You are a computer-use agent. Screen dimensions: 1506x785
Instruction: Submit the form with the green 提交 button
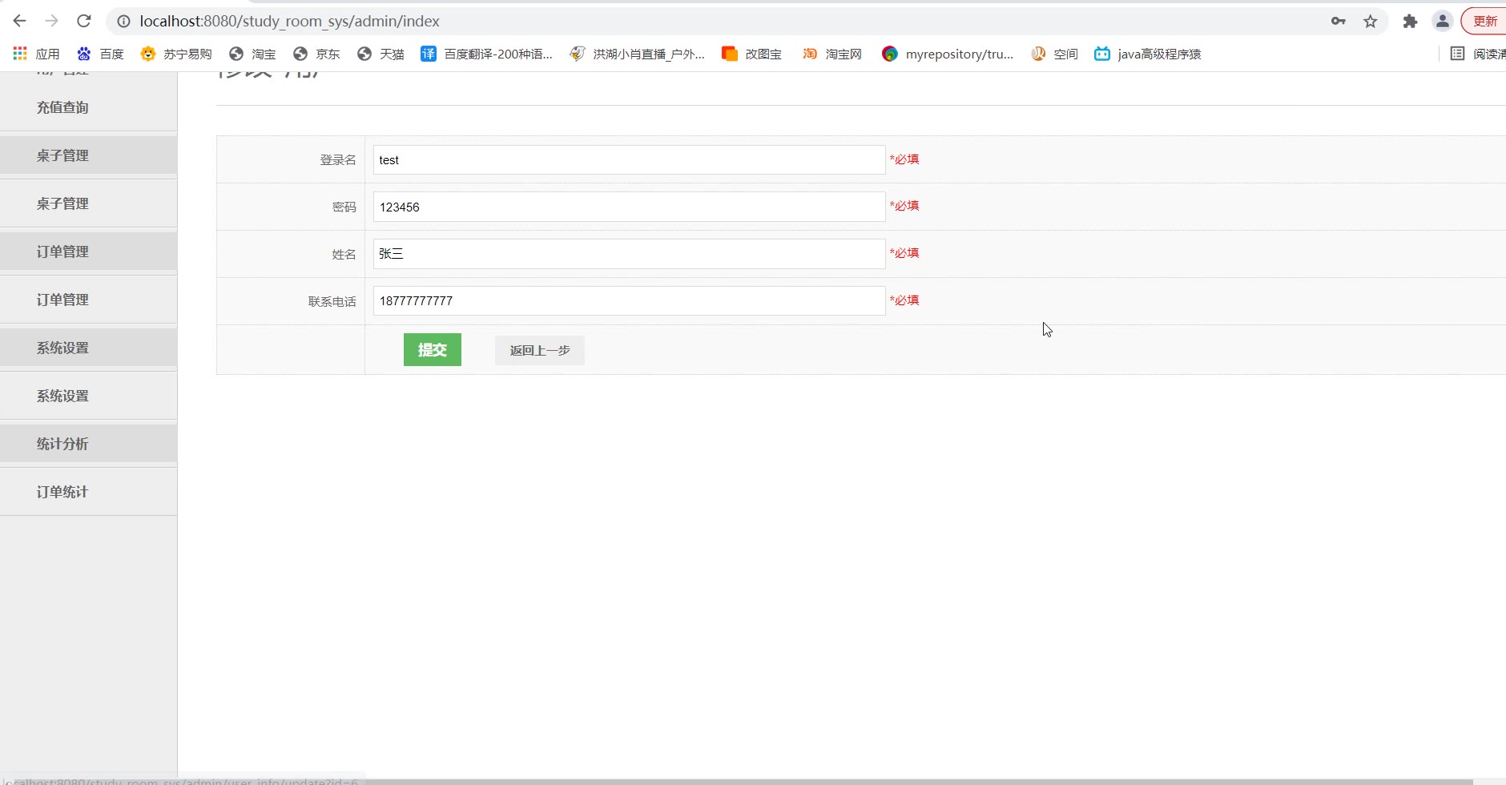433,350
